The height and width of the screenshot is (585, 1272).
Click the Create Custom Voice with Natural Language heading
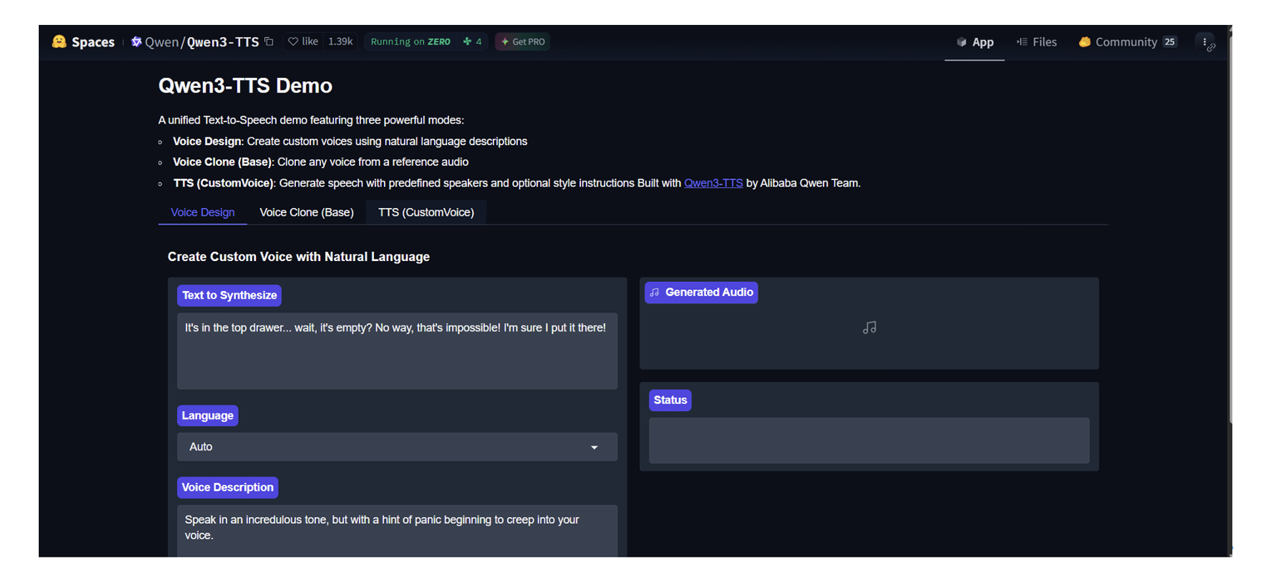coord(299,256)
